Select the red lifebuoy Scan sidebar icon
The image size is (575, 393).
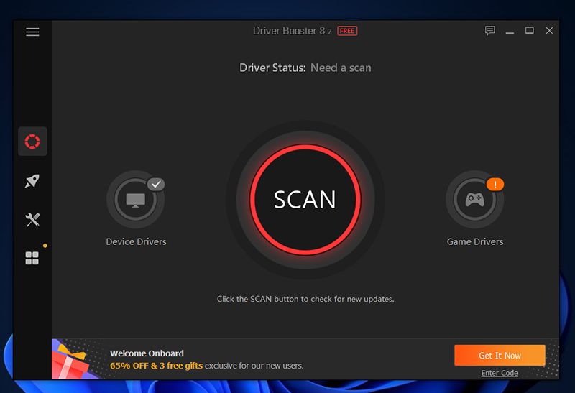tap(32, 142)
